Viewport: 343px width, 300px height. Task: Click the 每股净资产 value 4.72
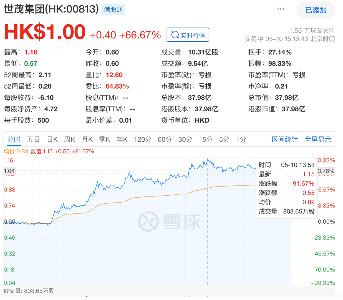(x=51, y=109)
